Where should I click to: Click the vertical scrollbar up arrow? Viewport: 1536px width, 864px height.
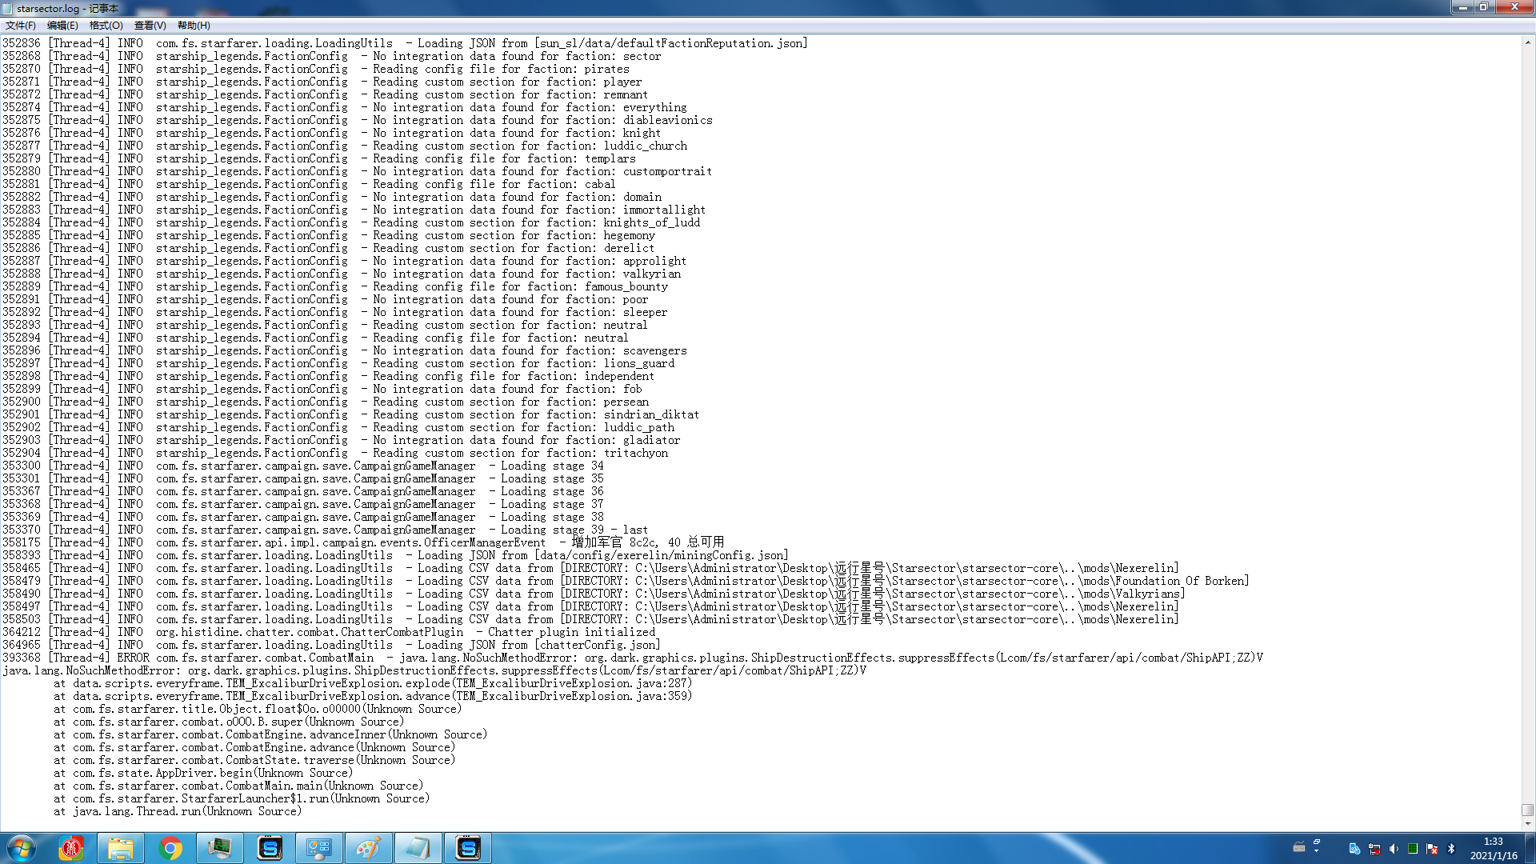[x=1528, y=42]
